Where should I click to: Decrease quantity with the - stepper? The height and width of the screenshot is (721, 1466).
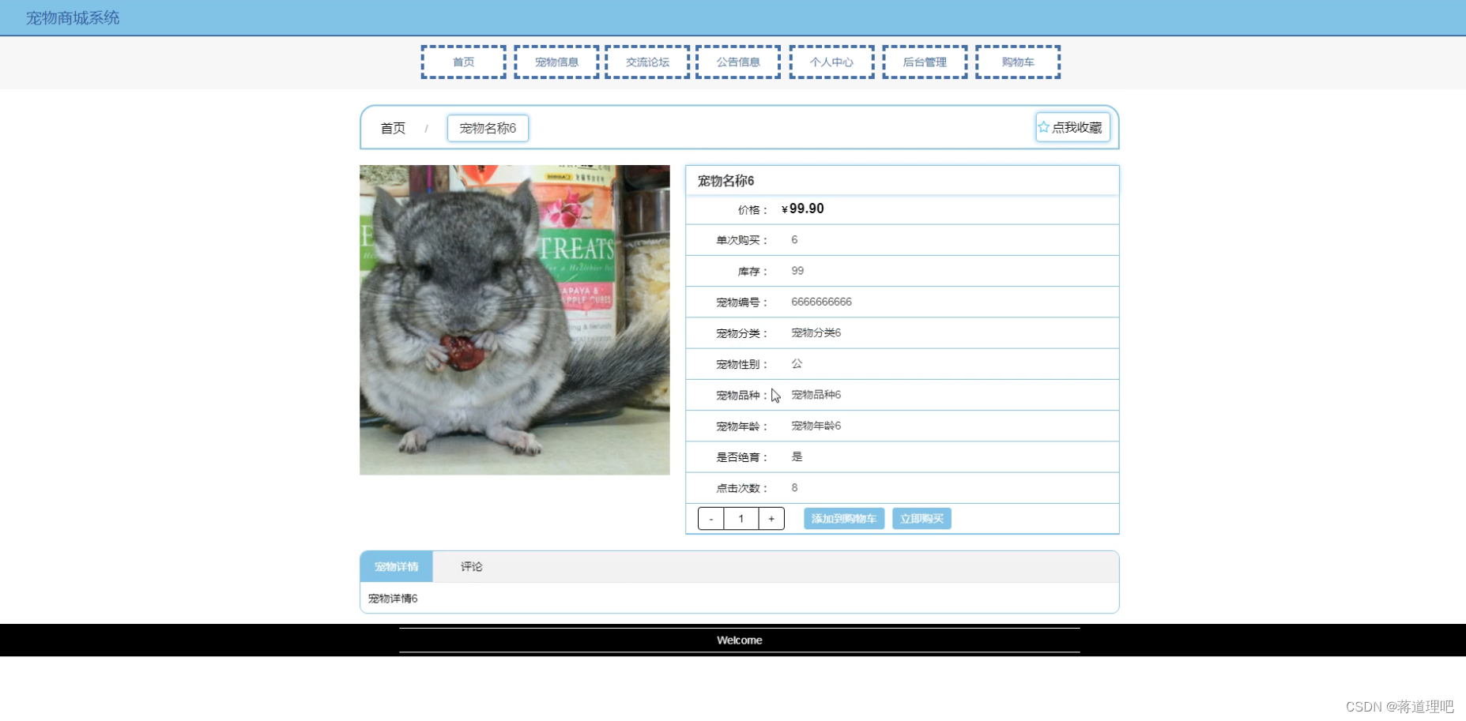[710, 518]
